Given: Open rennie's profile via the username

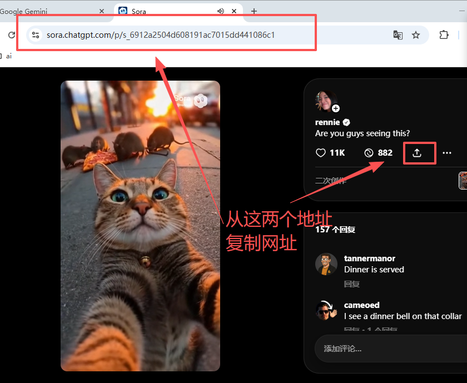Looking at the screenshot, I should 327,122.
